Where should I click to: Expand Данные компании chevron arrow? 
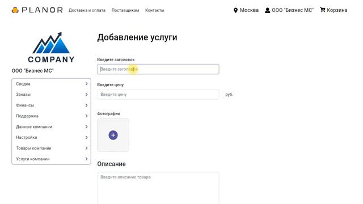pos(86,127)
